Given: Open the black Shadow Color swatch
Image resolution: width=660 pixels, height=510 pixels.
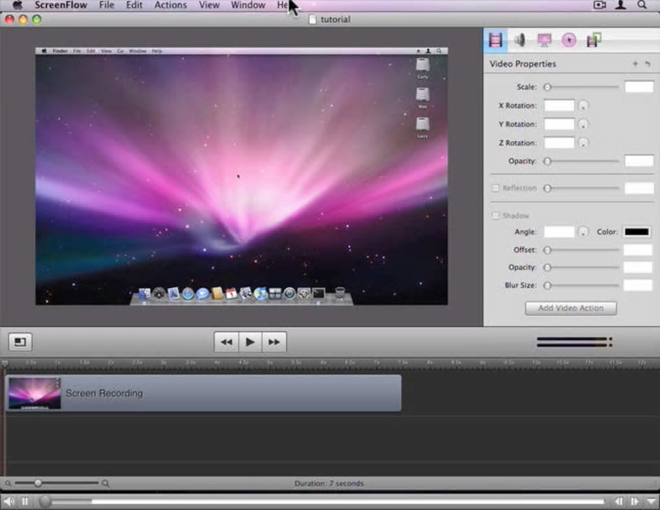Looking at the screenshot, I should tap(637, 232).
